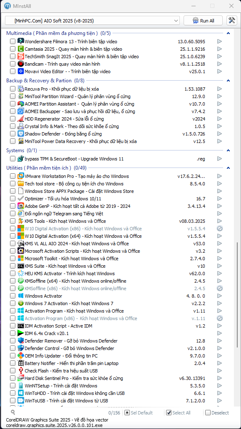
Task: Run the Bandicam installer arrow icon
Action: point(219,64)
